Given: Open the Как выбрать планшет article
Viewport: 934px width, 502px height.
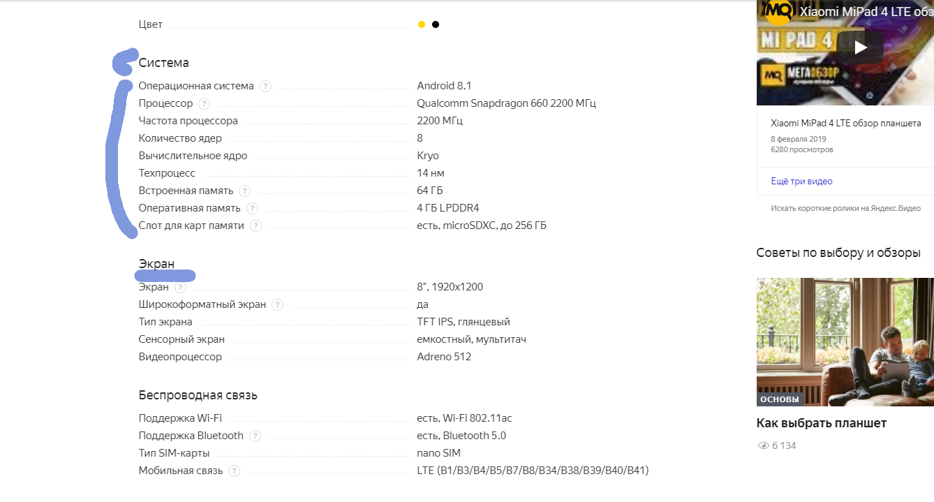Looking at the screenshot, I should pyautogui.click(x=821, y=423).
